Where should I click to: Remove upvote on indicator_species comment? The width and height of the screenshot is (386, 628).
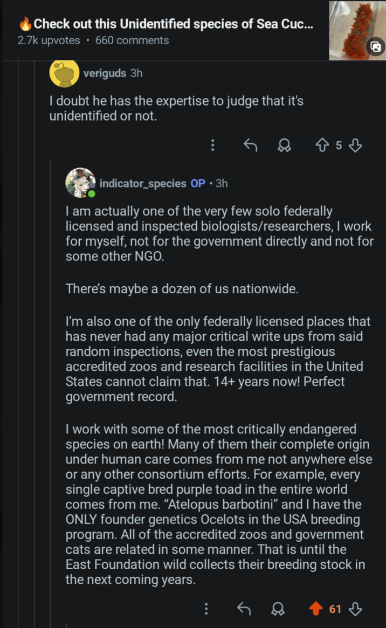(316, 609)
